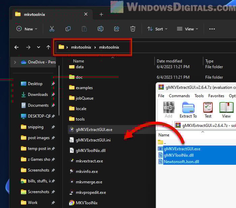The width and height of the screenshot is (236, 208).
Task: Open Commands menu in WinRAR
Action: [x=179, y=96]
